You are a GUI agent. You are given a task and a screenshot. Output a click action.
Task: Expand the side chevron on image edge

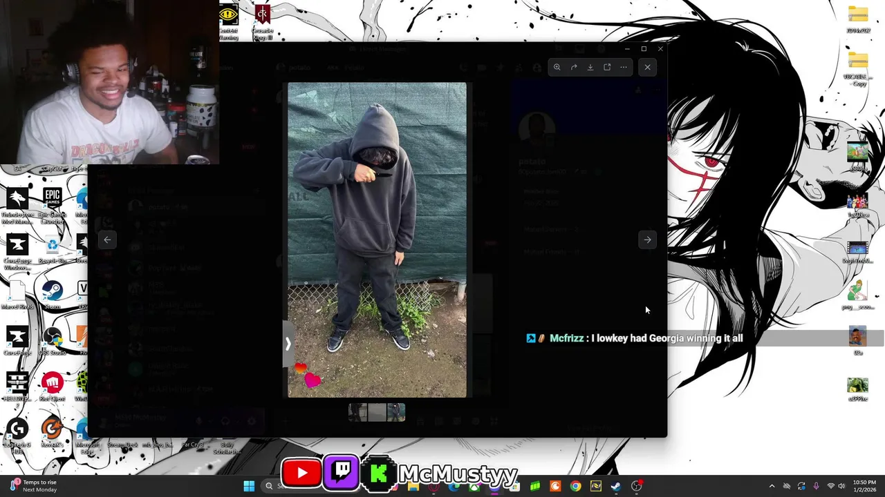288,343
